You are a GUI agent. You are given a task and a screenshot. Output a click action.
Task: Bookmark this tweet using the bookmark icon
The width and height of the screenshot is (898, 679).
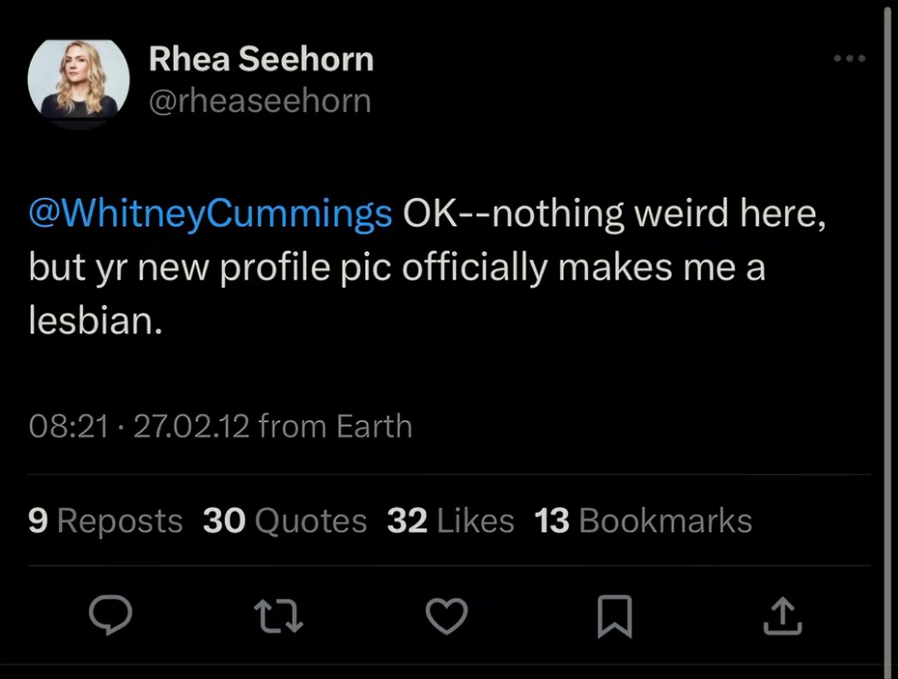tap(614, 616)
